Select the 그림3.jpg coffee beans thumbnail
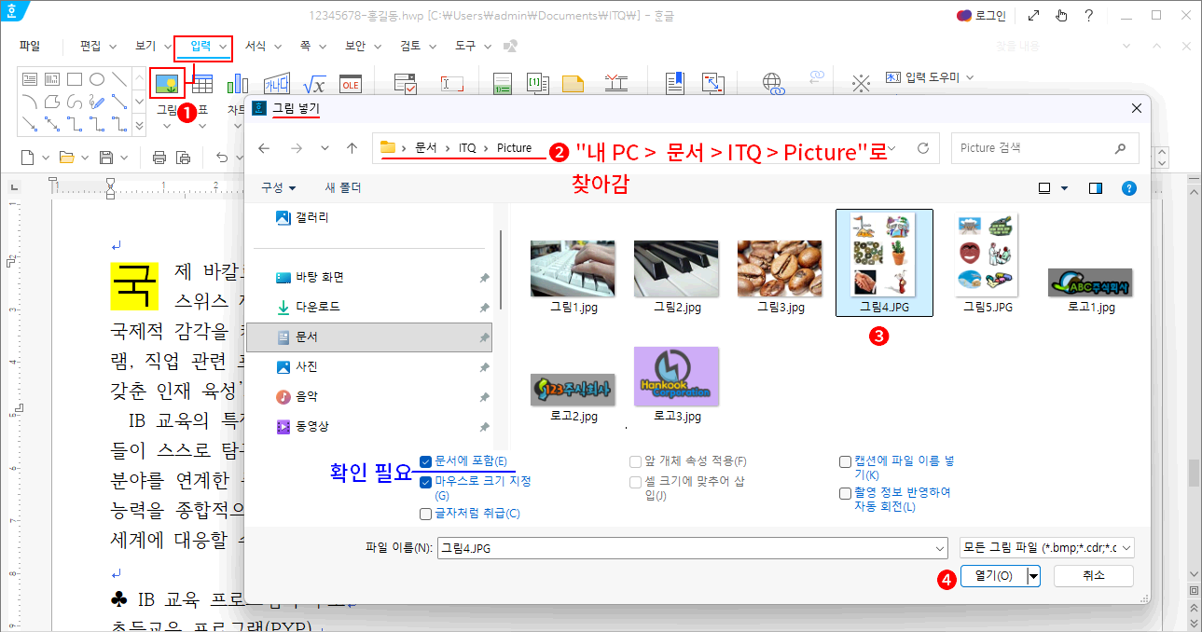Viewport: 1202px width, 632px height. pyautogui.click(x=780, y=268)
